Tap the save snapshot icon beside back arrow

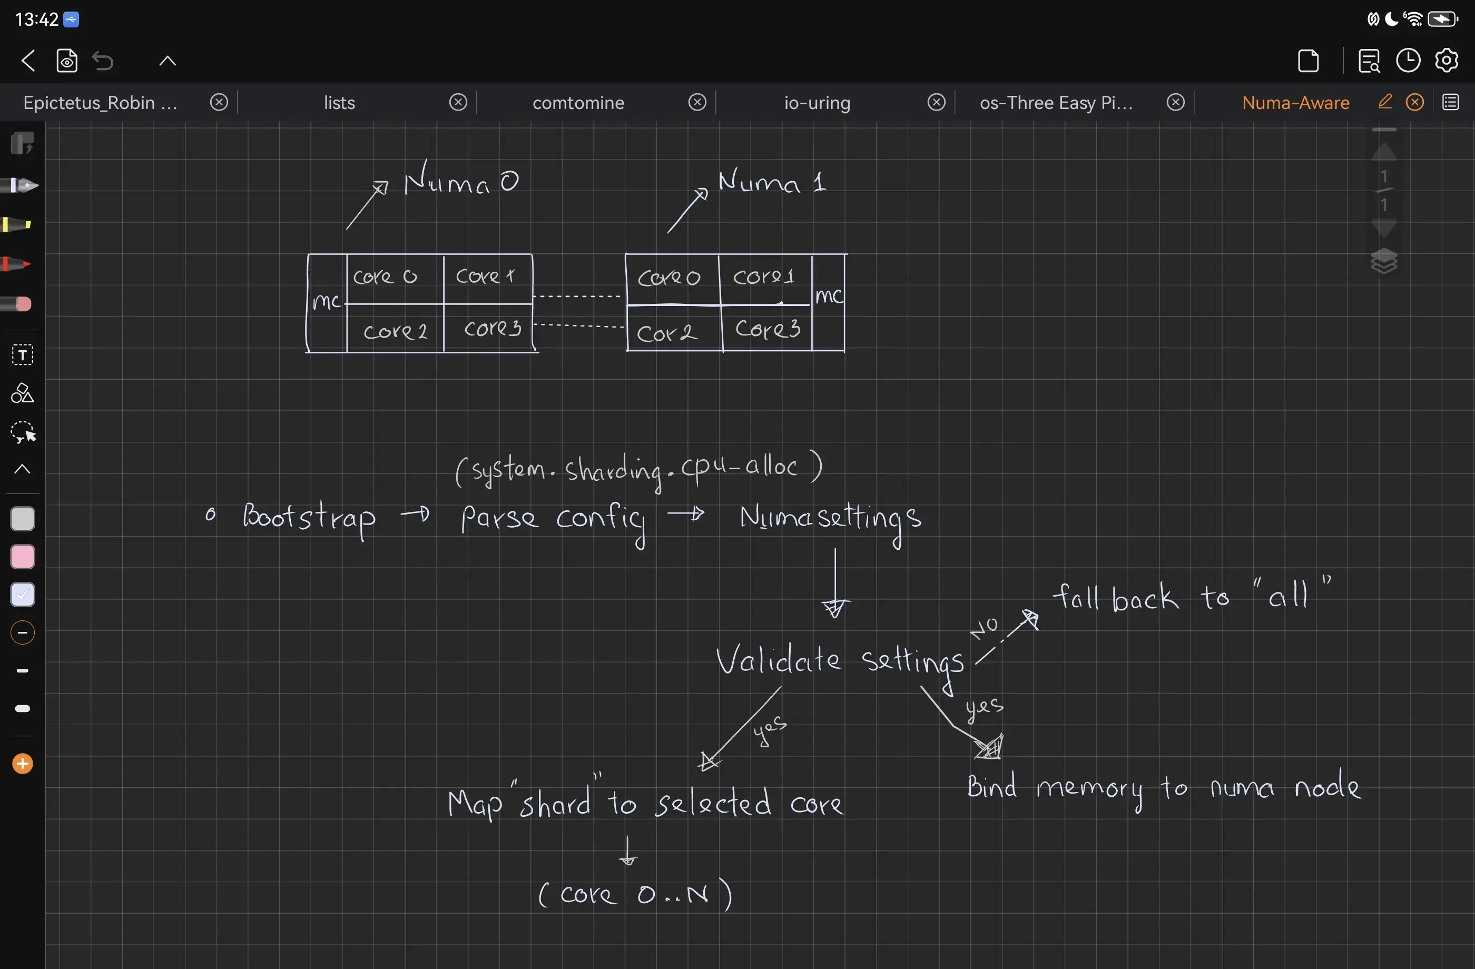click(67, 61)
